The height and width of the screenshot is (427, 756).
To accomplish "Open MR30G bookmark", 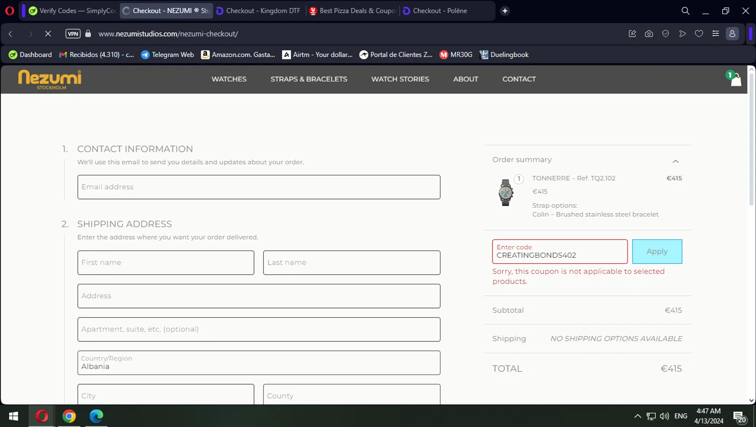I will coord(456,54).
